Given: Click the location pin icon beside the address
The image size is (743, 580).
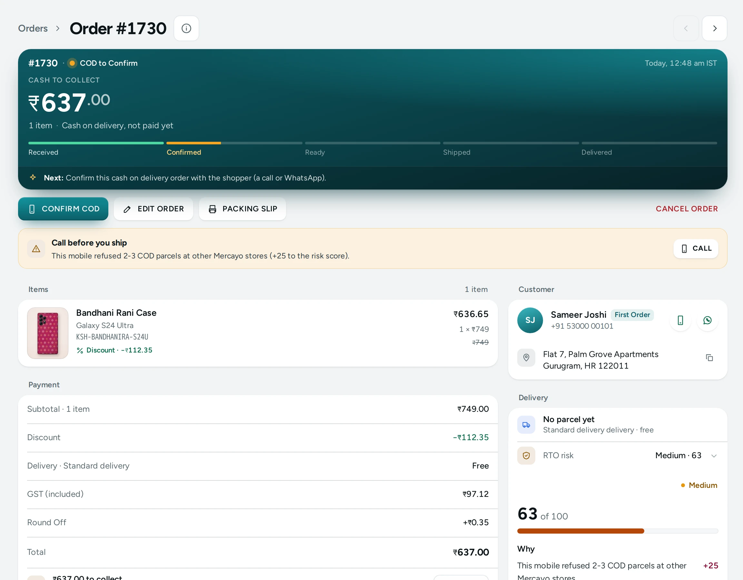Looking at the screenshot, I should point(526,358).
